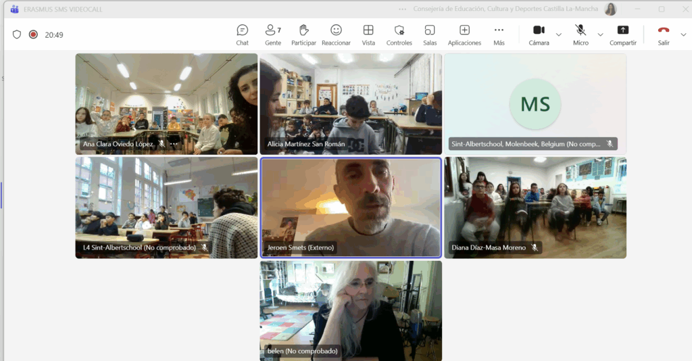Open the Más more-options menu
Screen dimensions: 692x361
(x=499, y=34)
